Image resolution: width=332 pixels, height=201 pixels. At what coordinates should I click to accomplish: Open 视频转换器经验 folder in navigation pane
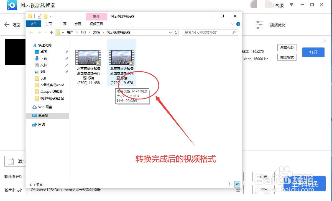52,98
